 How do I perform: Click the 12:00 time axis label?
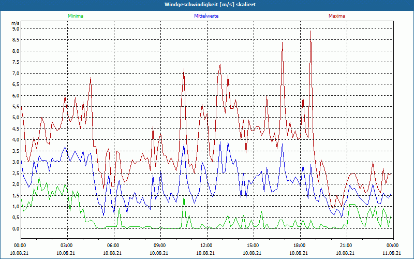[x=206, y=246]
